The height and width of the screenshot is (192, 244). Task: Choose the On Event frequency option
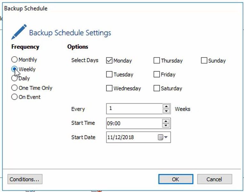click(x=14, y=97)
